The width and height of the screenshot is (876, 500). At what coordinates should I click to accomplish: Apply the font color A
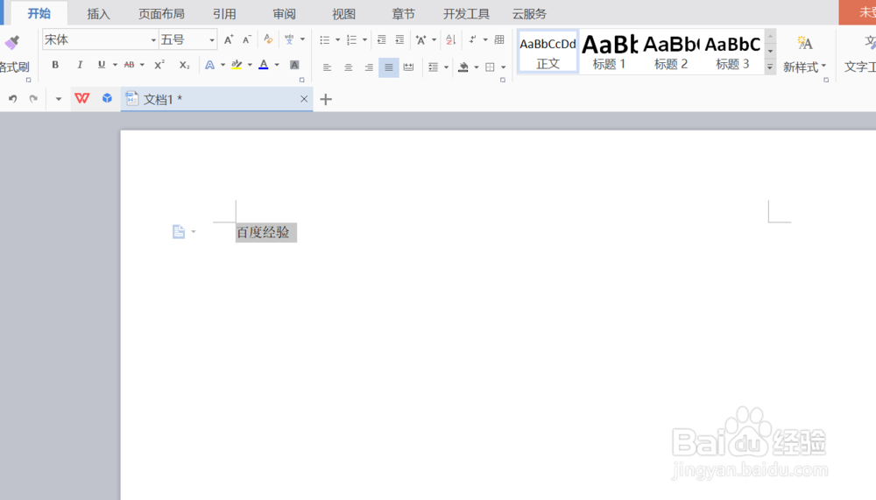264,65
